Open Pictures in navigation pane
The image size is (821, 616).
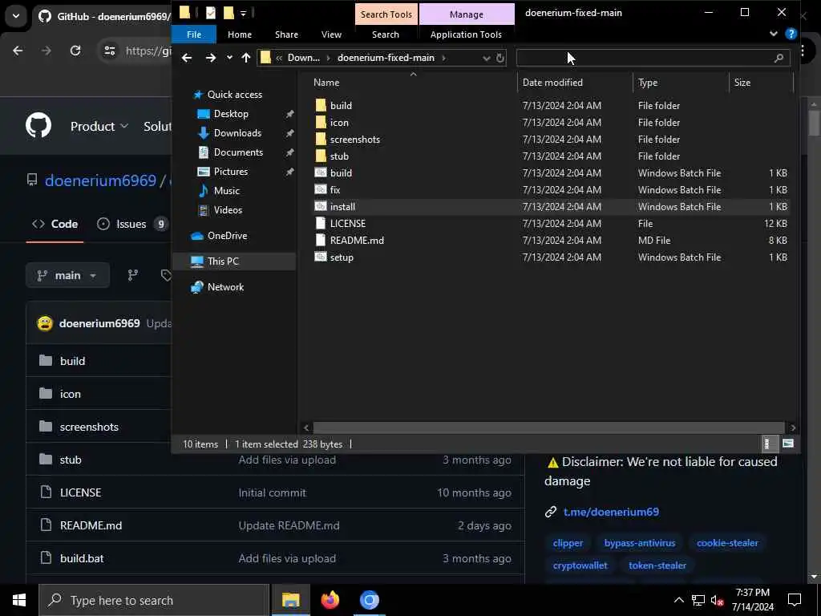[x=230, y=172]
